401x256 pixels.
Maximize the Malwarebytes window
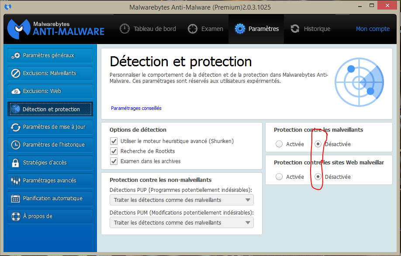[372, 6]
